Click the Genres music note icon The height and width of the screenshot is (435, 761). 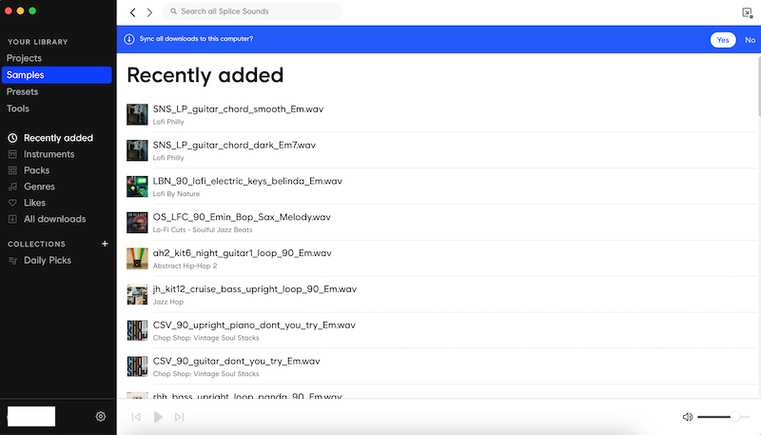(12, 187)
